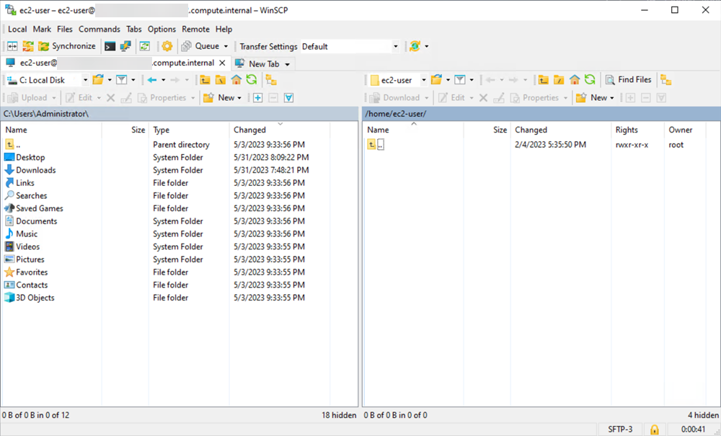The image size is (721, 436).
Task: Sort local files by Changed column
Action: pyautogui.click(x=279, y=130)
